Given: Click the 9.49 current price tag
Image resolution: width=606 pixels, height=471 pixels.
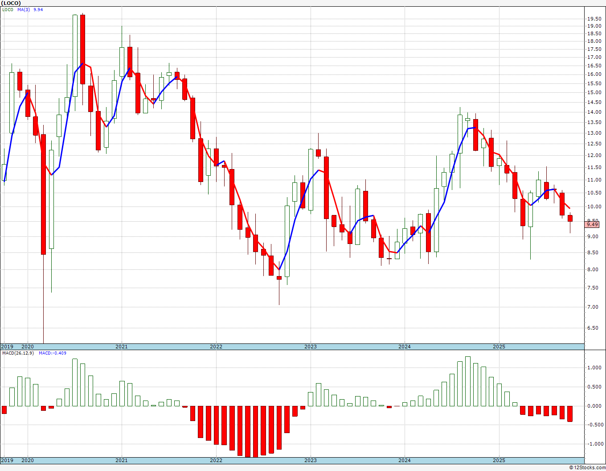Looking at the screenshot, I should click(592, 224).
